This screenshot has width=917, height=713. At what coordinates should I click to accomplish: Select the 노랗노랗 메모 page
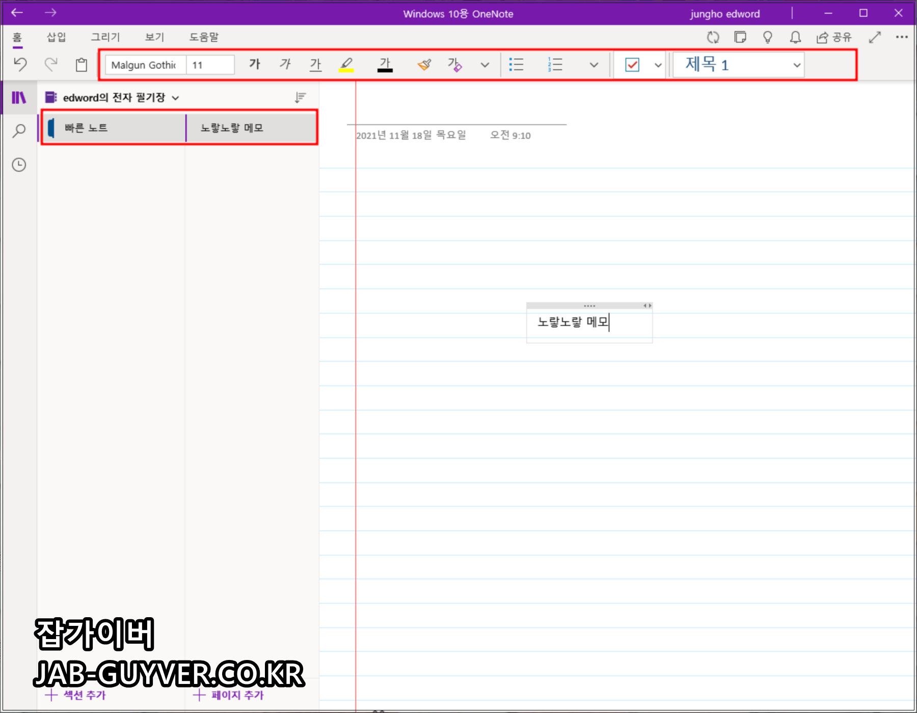pyautogui.click(x=251, y=128)
